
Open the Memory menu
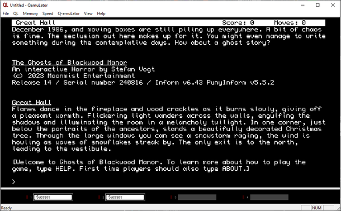point(30,13)
